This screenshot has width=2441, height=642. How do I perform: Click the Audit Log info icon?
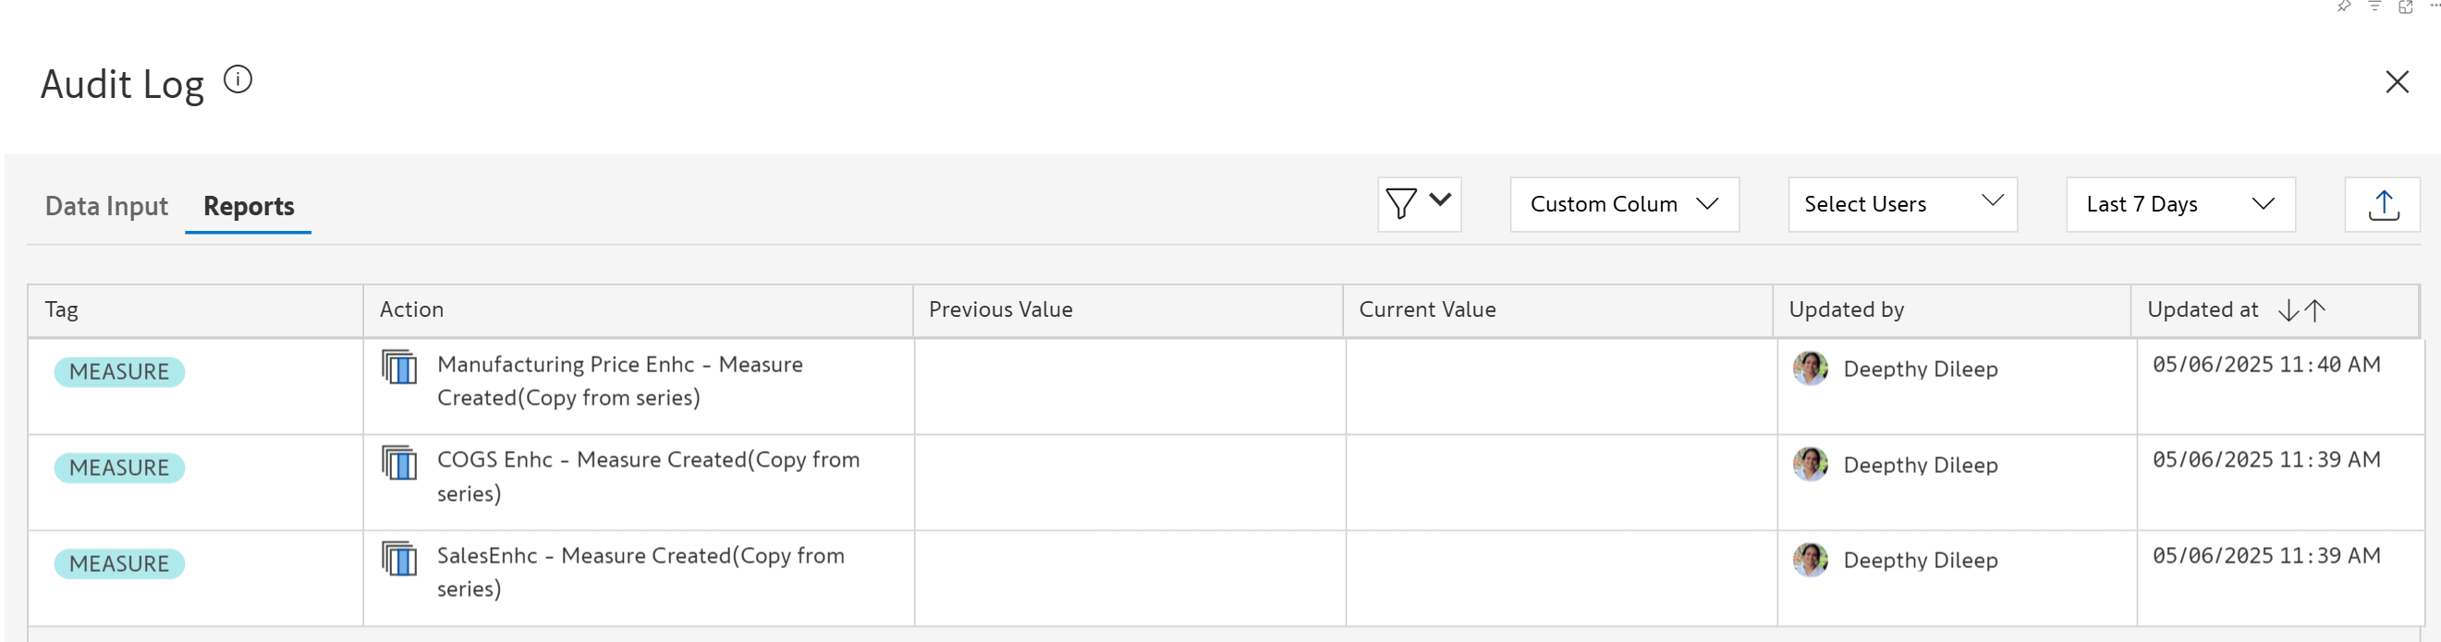point(238,79)
